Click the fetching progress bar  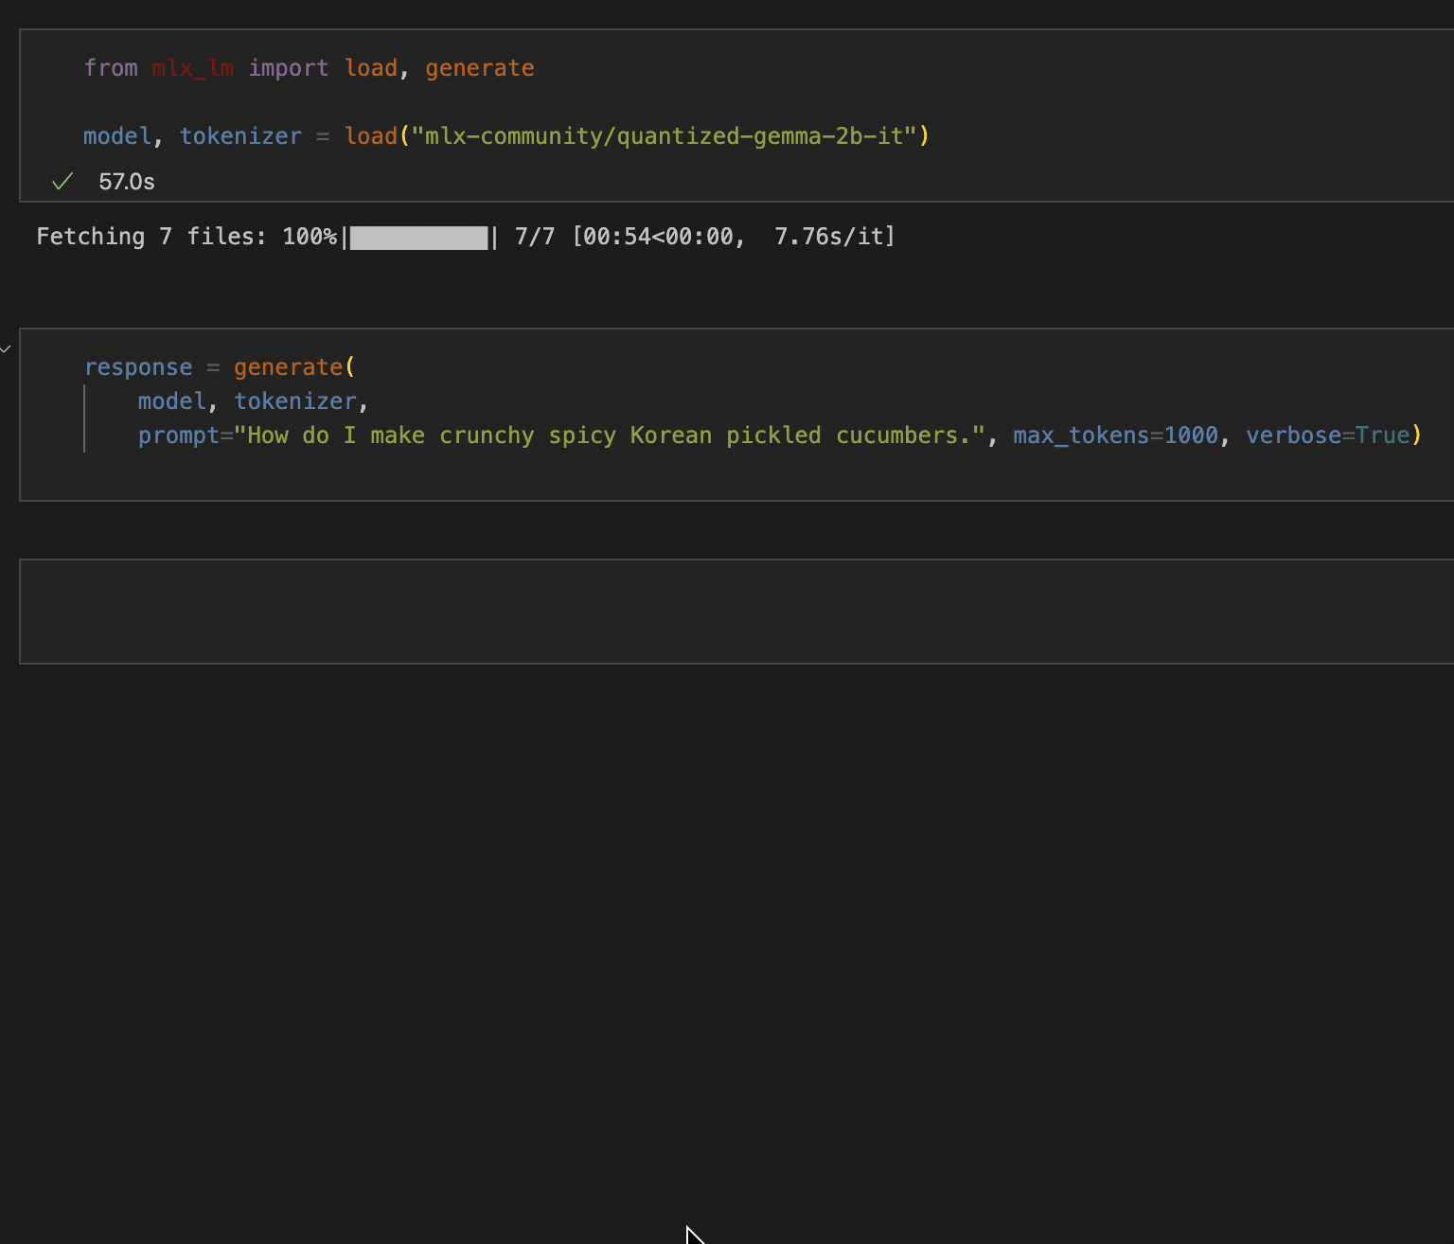(418, 237)
